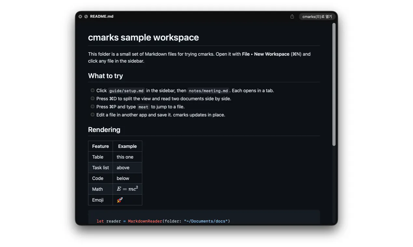Click the 'Emoji' table cell
This screenshot has width=413, height=247.
(x=100, y=200)
